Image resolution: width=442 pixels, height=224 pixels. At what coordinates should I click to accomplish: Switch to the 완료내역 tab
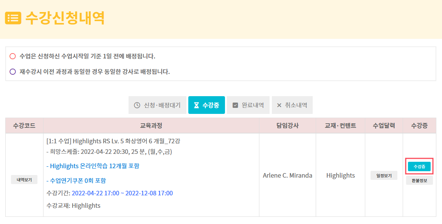(248, 105)
